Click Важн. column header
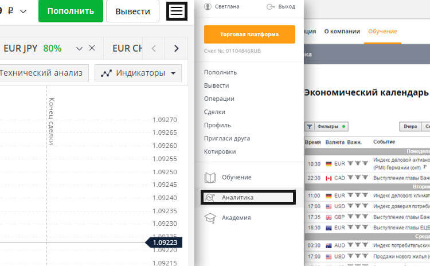Image resolution: width=430 pixels, height=266 pixels. click(354, 142)
